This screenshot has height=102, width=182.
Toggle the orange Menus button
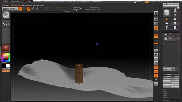point(147,2)
